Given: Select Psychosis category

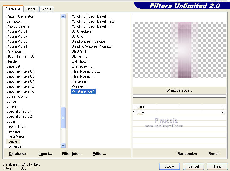Looking at the screenshot, I should tap(14, 51).
